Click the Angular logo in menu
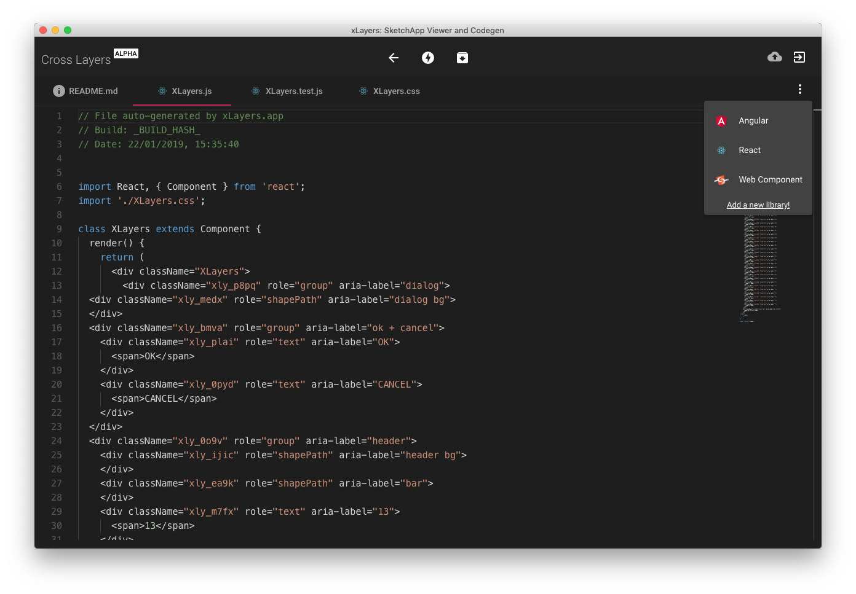This screenshot has height=594, width=856. click(721, 121)
